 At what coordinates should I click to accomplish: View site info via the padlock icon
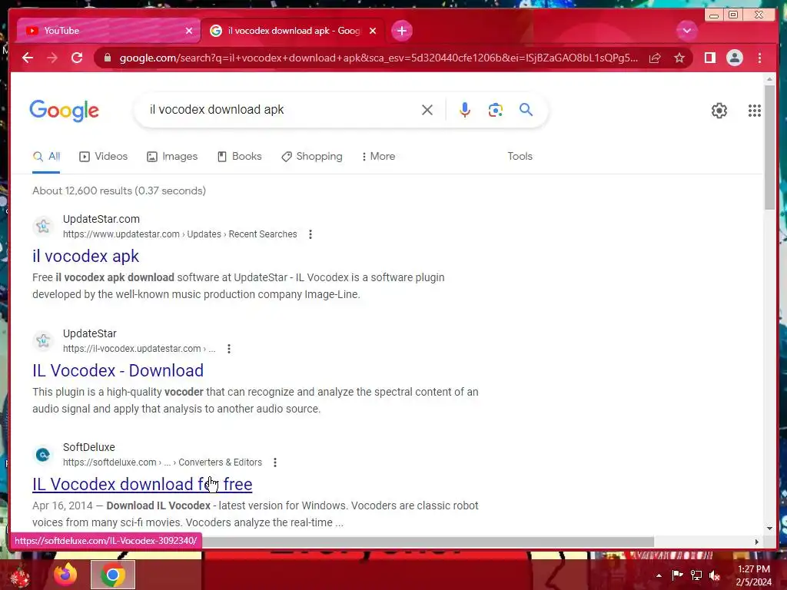tap(108, 58)
